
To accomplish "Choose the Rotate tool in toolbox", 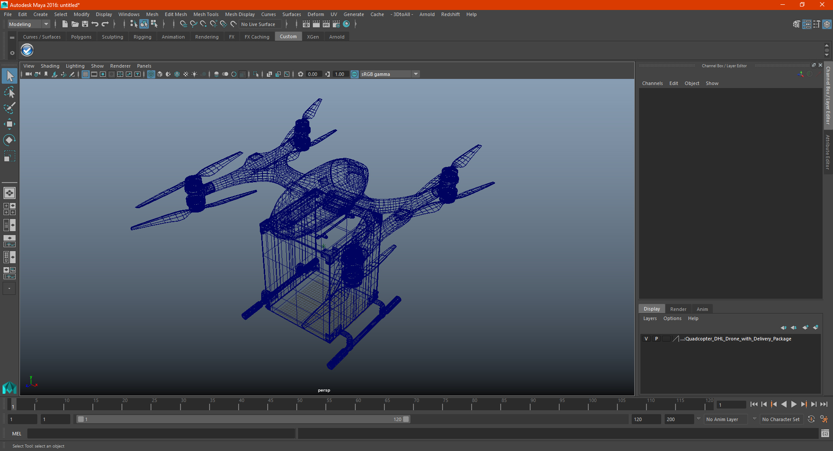I will pos(10,140).
